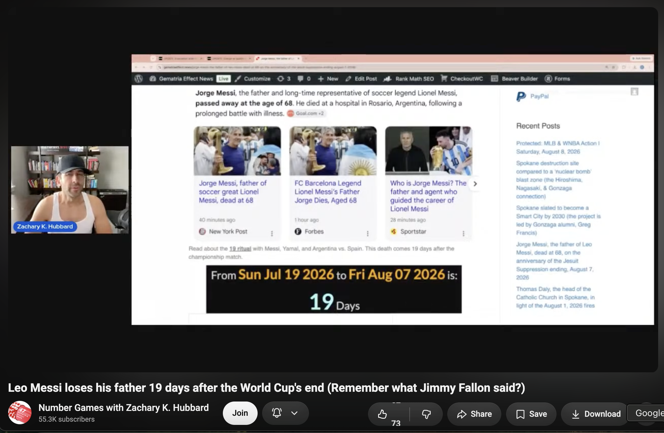Open Number Games with Zachary K. Hubbard channel
The width and height of the screenshot is (664, 433).
click(x=124, y=408)
